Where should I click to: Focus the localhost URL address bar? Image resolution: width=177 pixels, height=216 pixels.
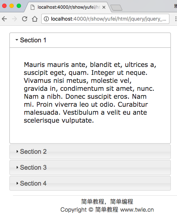[105, 19]
